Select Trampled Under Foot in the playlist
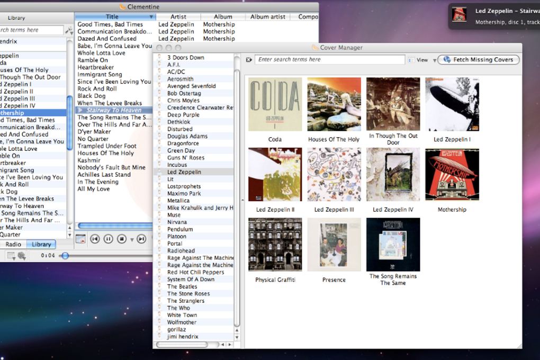 (107, 146)
